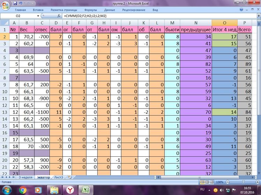
Task: Click the 'отвес' header cell
Action: pos(42,30)
